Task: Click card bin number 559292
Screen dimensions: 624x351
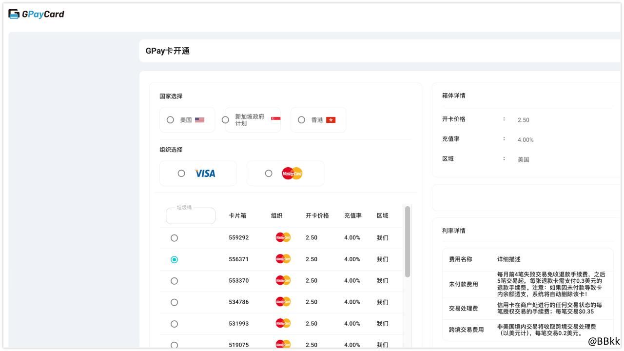Action: pos(239,238)
